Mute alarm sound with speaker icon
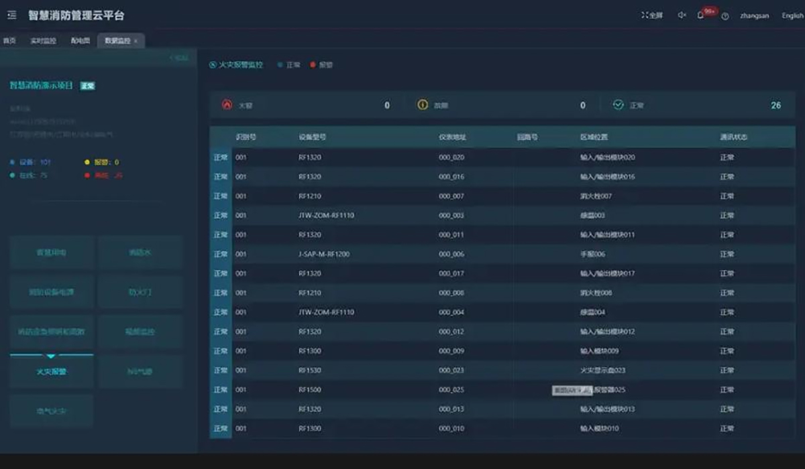 [682, 15]
